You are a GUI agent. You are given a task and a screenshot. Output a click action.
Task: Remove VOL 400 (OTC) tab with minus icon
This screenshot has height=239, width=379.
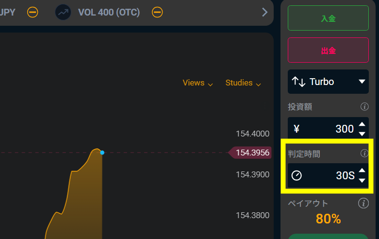point(157,12)
